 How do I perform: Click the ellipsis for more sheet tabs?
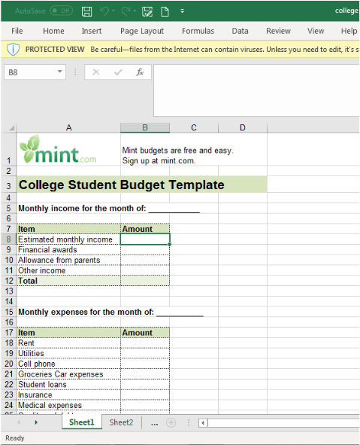154,424
